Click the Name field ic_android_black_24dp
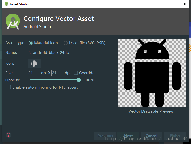This screenshot has height=144, width=191. pos(67,53)
